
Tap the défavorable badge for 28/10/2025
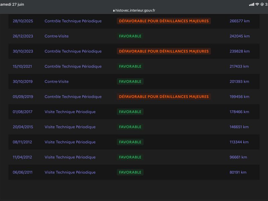(x=164, y=21)
